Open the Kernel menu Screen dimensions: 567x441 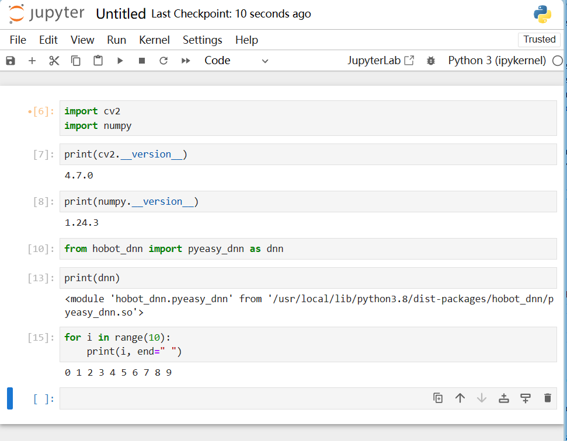tap(154, 40)
